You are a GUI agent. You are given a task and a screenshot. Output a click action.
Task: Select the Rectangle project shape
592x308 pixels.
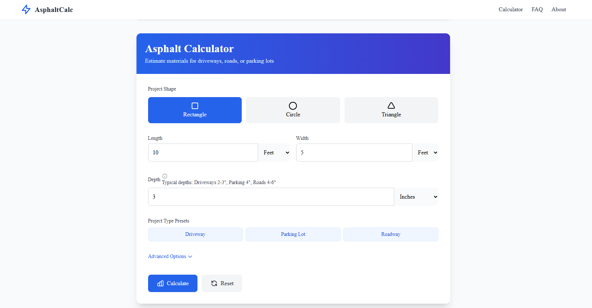pyautogui.click(x=195, y=115)
